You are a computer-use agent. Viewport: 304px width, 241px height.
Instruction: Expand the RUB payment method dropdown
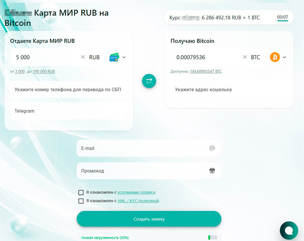pyautogui.click(x=124, y=58)
